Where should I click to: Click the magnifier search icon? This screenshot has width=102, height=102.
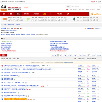100,7
